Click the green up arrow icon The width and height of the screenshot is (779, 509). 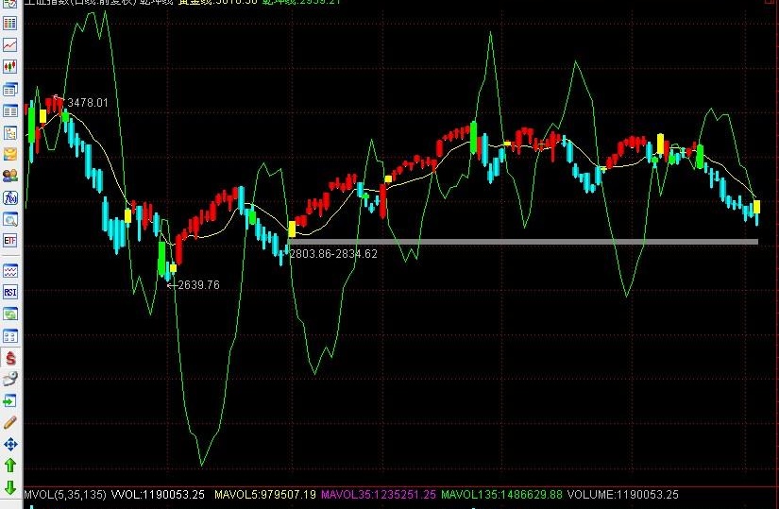click(10, 466)
